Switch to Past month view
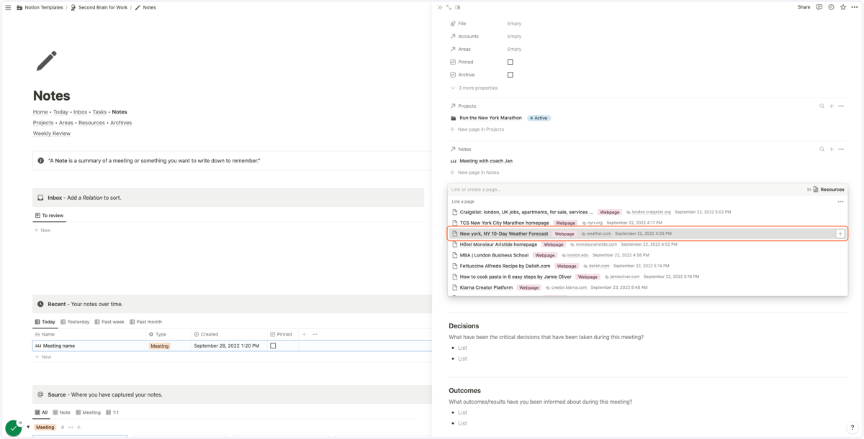This screenshot has height=439, width=864. pyautogui.click(x=145, y=322)
